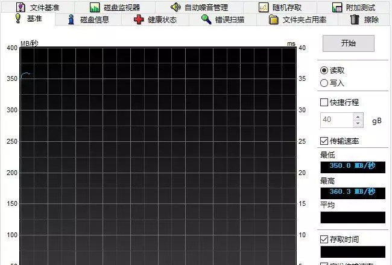Click the blue info icon for 磁盘信息

[x=71, y=19]
